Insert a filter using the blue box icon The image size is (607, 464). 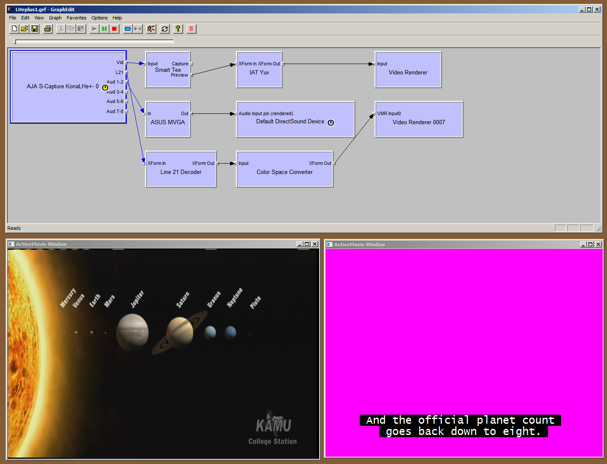[128, 29]
